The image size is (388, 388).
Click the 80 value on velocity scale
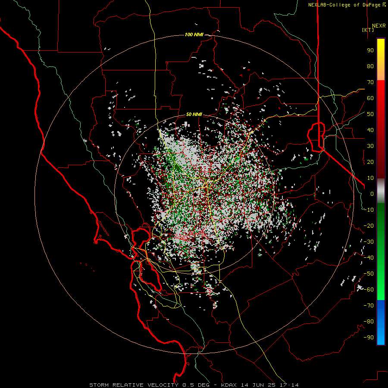[x=370, y=66]
